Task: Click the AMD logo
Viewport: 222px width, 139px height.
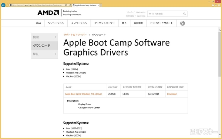Action: coord(48,13)
